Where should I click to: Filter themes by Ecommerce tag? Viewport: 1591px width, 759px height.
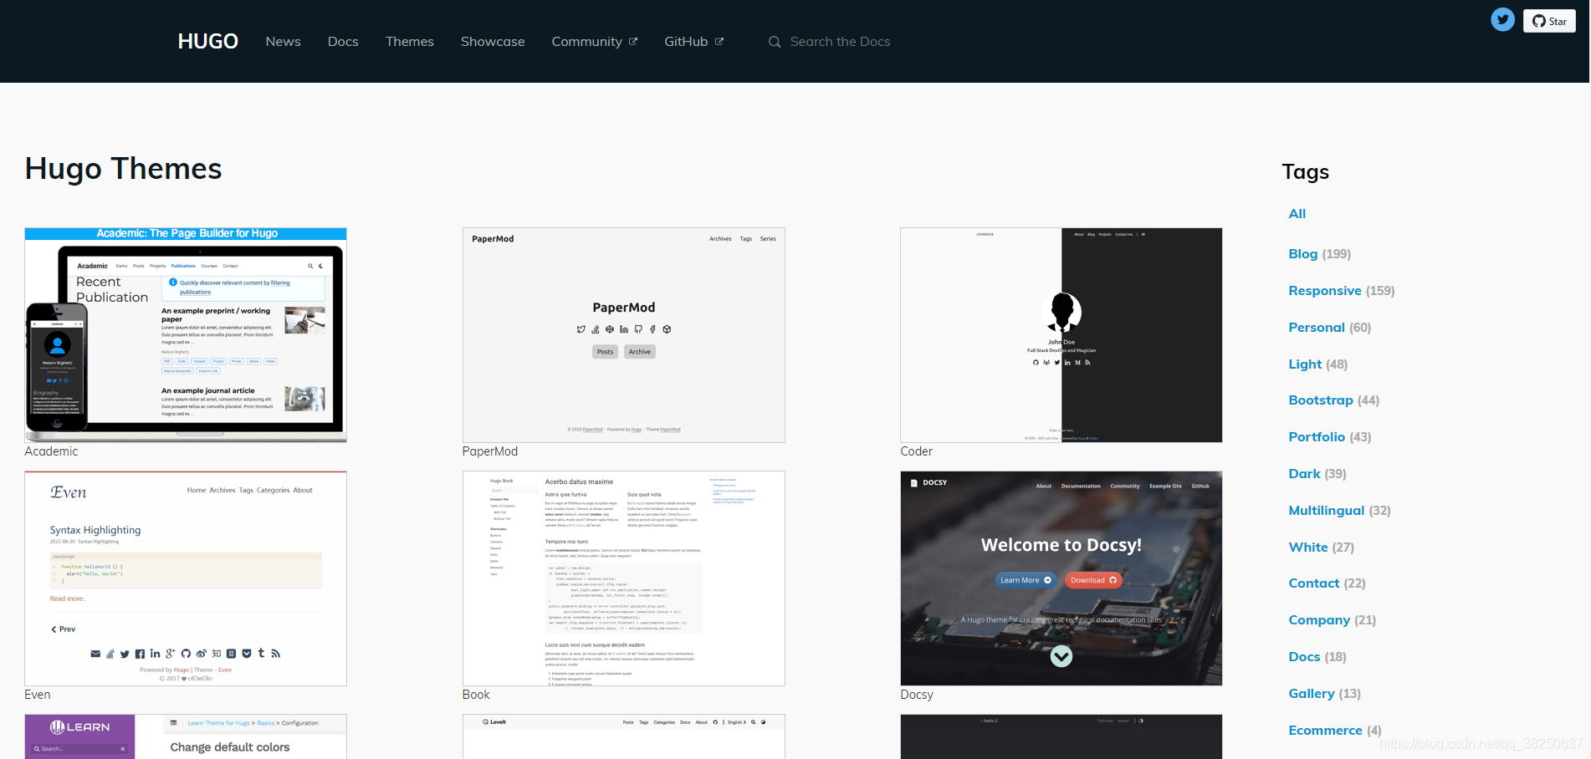click(1325, 731)
